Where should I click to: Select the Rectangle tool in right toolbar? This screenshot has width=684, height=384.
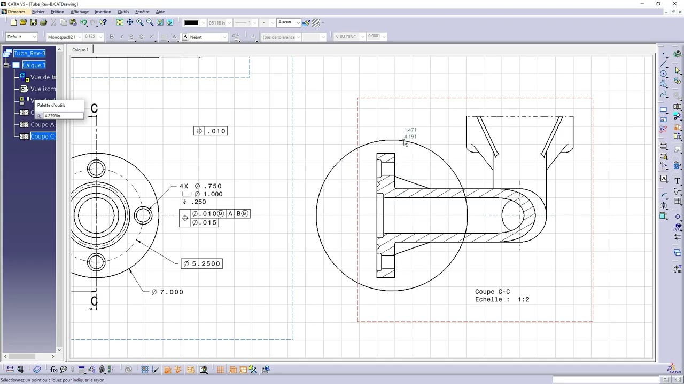click(x=663, y=110)
